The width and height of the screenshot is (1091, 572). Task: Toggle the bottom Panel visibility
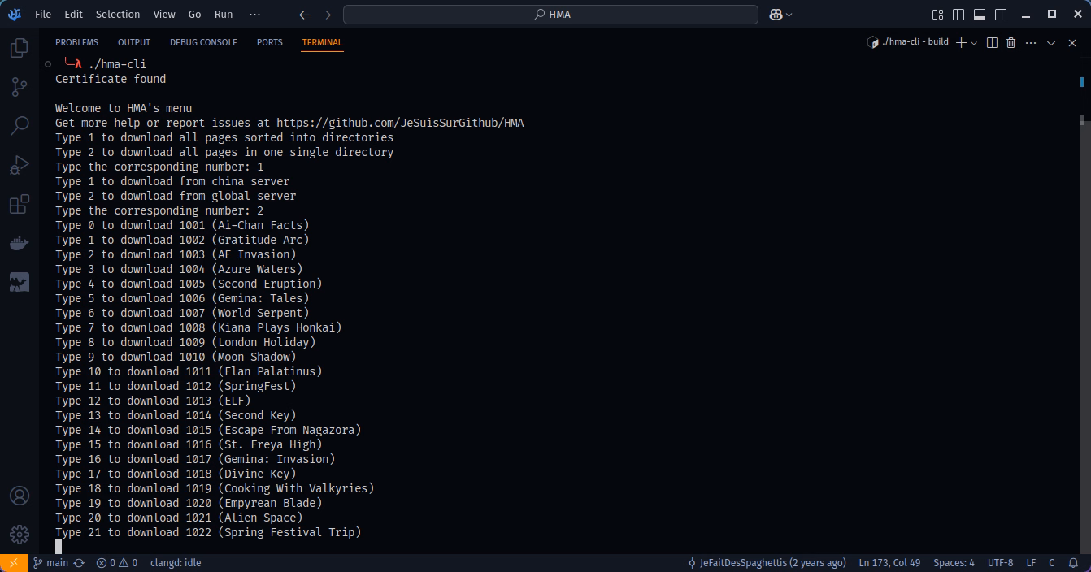coord(980,15)
